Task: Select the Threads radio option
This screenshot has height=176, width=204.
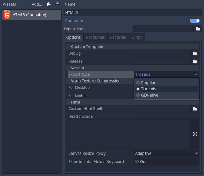Action: (149, 89)
